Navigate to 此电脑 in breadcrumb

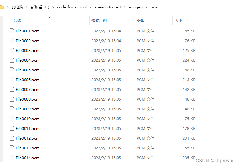pyautogui.click(x=17, y=7)
